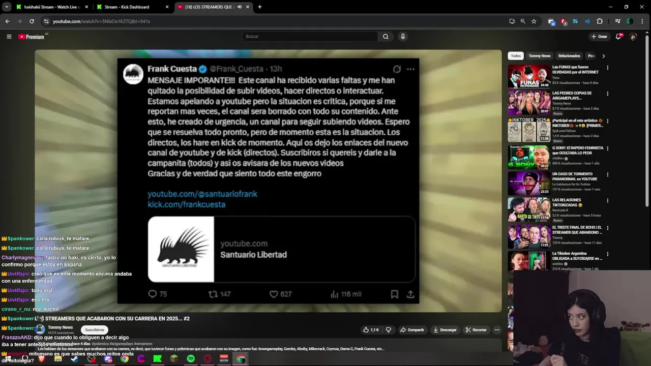651x366 pixels.
Task: Select the Todos filter chip
Action: (516, 56)
